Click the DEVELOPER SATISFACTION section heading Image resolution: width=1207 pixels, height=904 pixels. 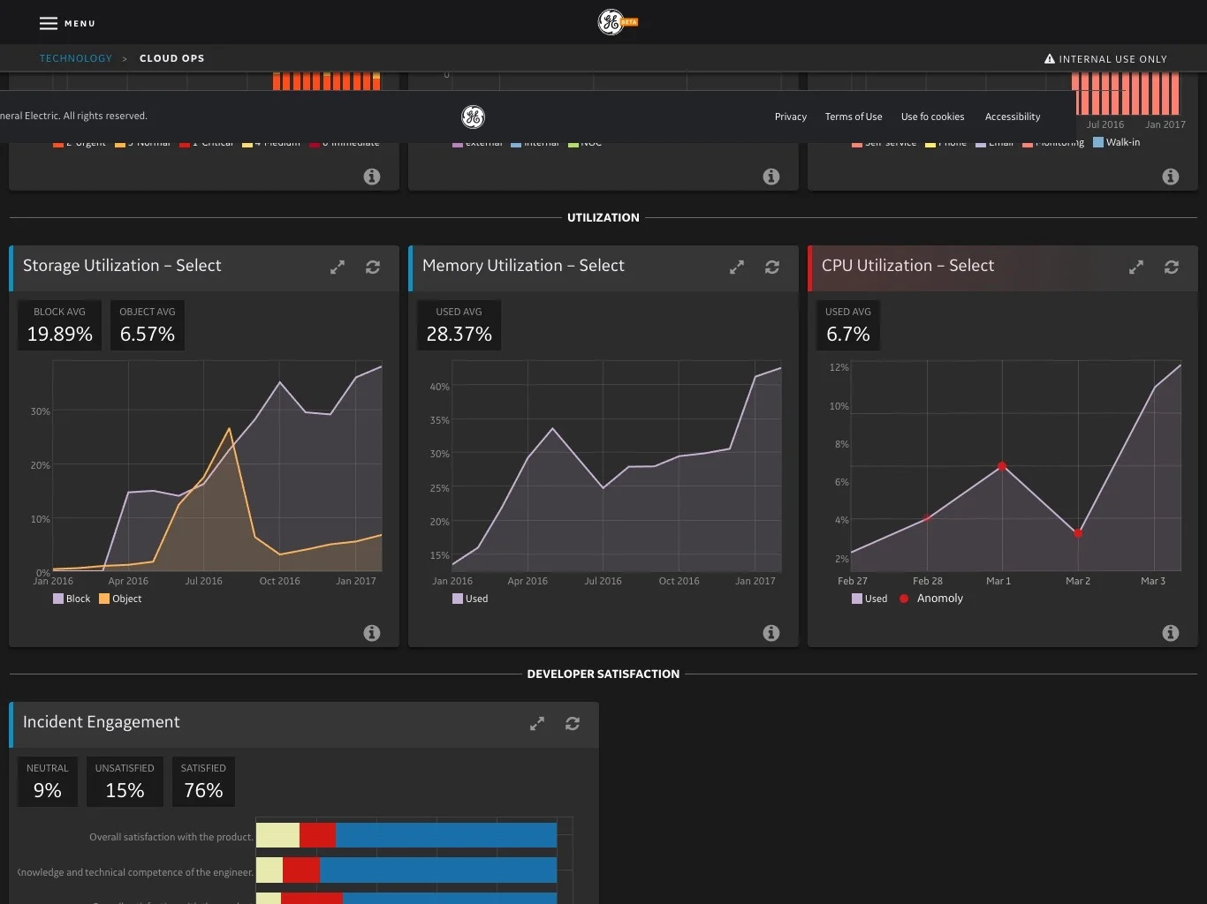[603, 674]
